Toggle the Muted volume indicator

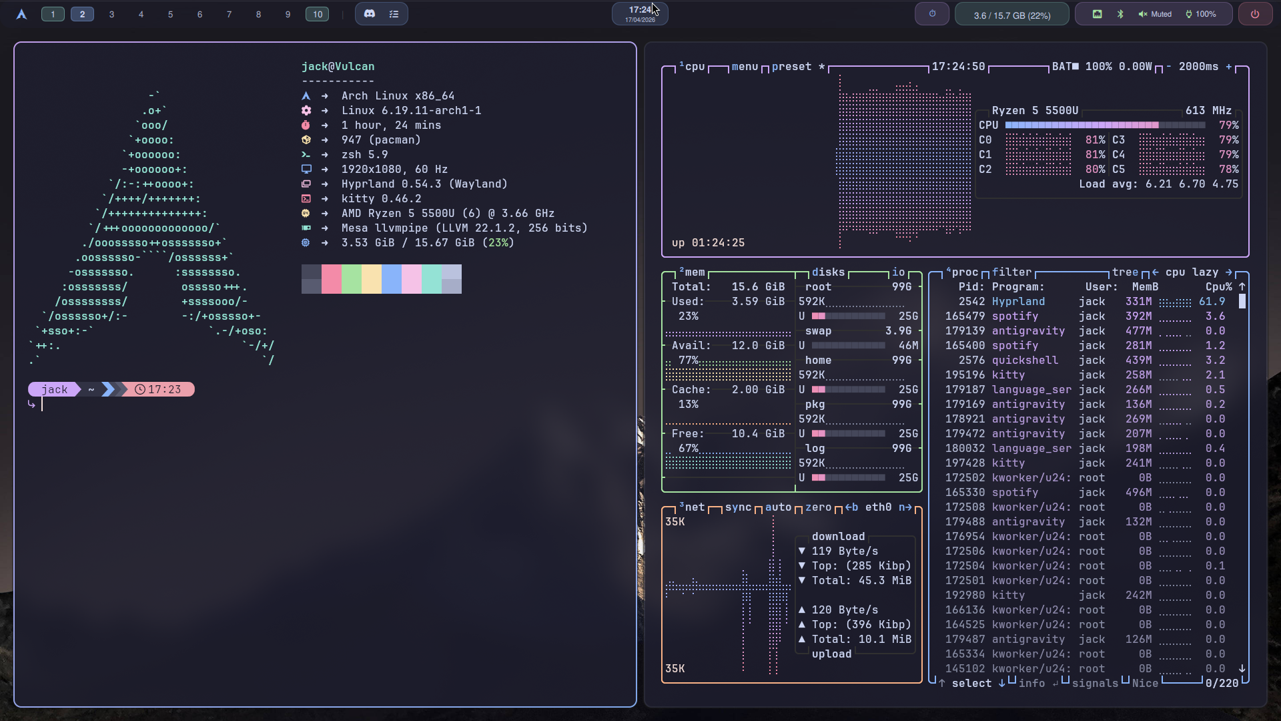[1155, 14]
